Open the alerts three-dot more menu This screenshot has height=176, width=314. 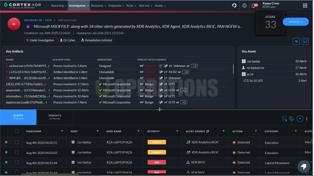[307, 119]
